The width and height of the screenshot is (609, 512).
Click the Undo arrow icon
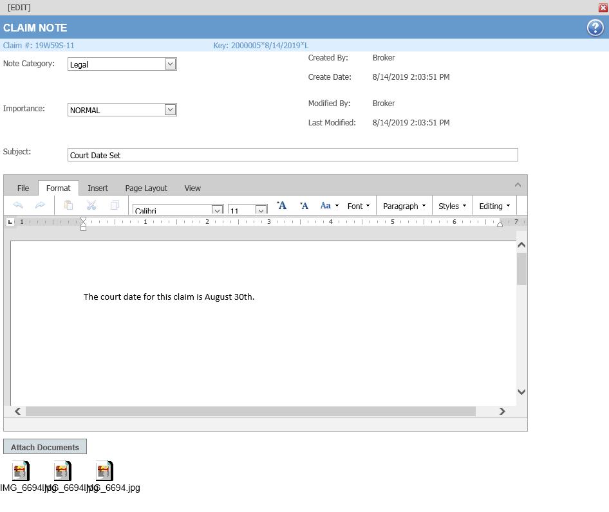[x=18, y=205]
